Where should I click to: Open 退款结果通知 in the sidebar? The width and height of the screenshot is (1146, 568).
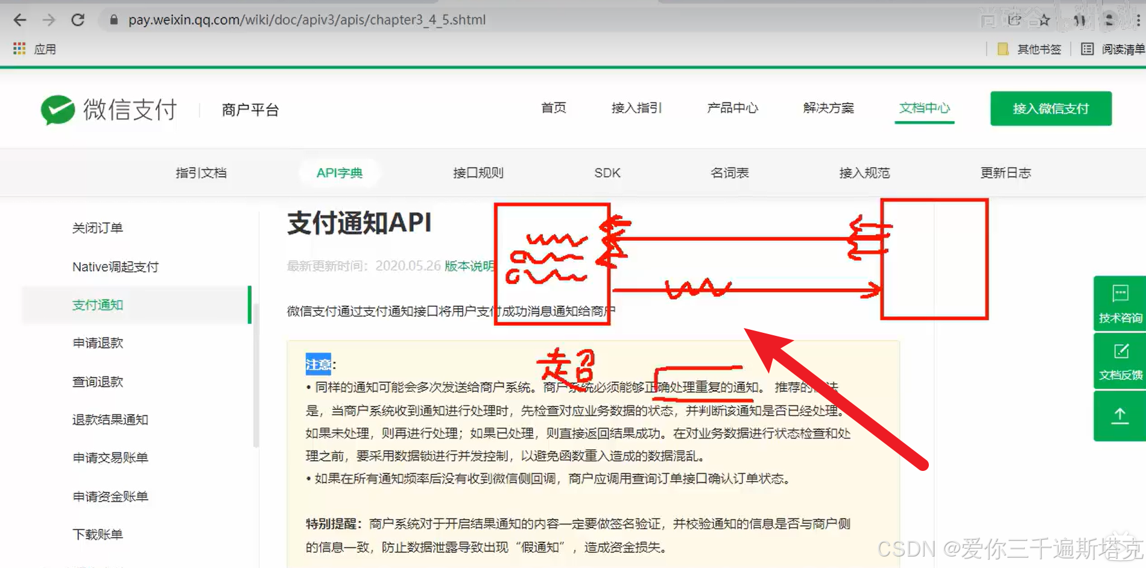tap(110, 420)
